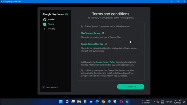This screenshot has height=105, width=187.
Task: Click the focus assist moon icon
Action: click(184, 102)
